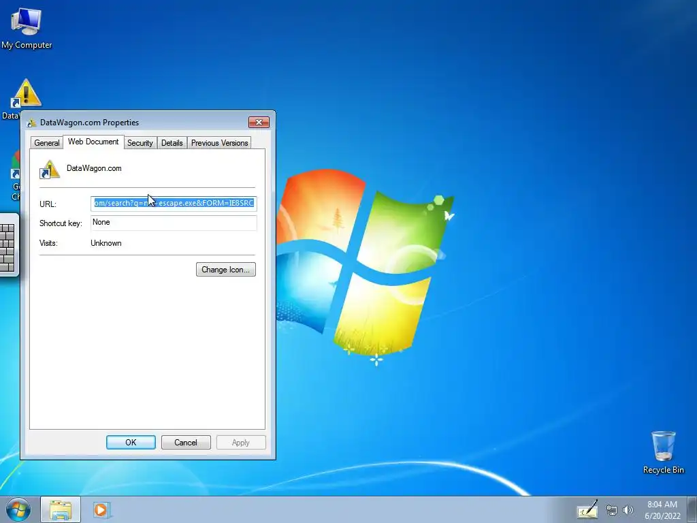Click the Properties dialog title bar icon
The image size is (697, 523).
tap(31, 123)
